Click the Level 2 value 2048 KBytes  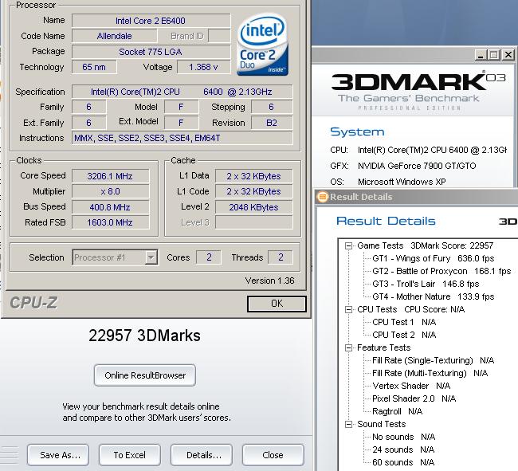(253, 207)
